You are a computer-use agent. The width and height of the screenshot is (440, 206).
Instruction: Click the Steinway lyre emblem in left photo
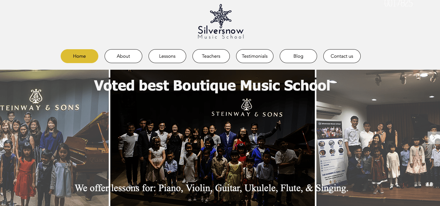tap(36, 96)
